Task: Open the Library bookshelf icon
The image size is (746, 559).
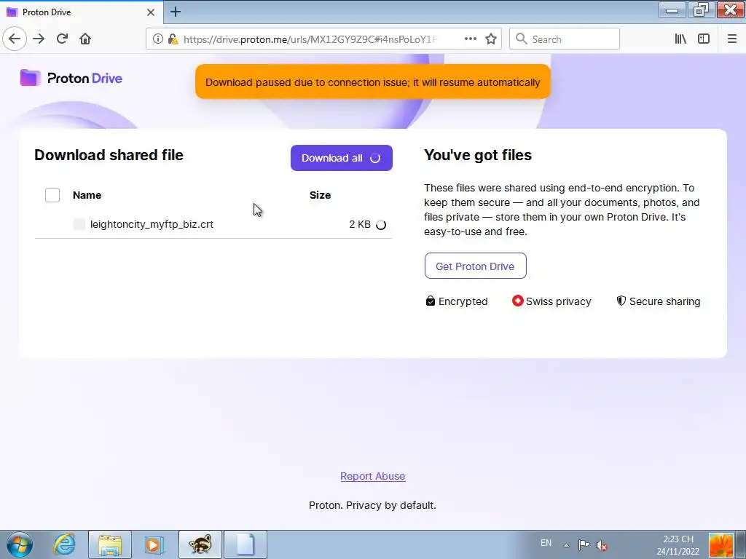Action: click(x=680, y=39)
